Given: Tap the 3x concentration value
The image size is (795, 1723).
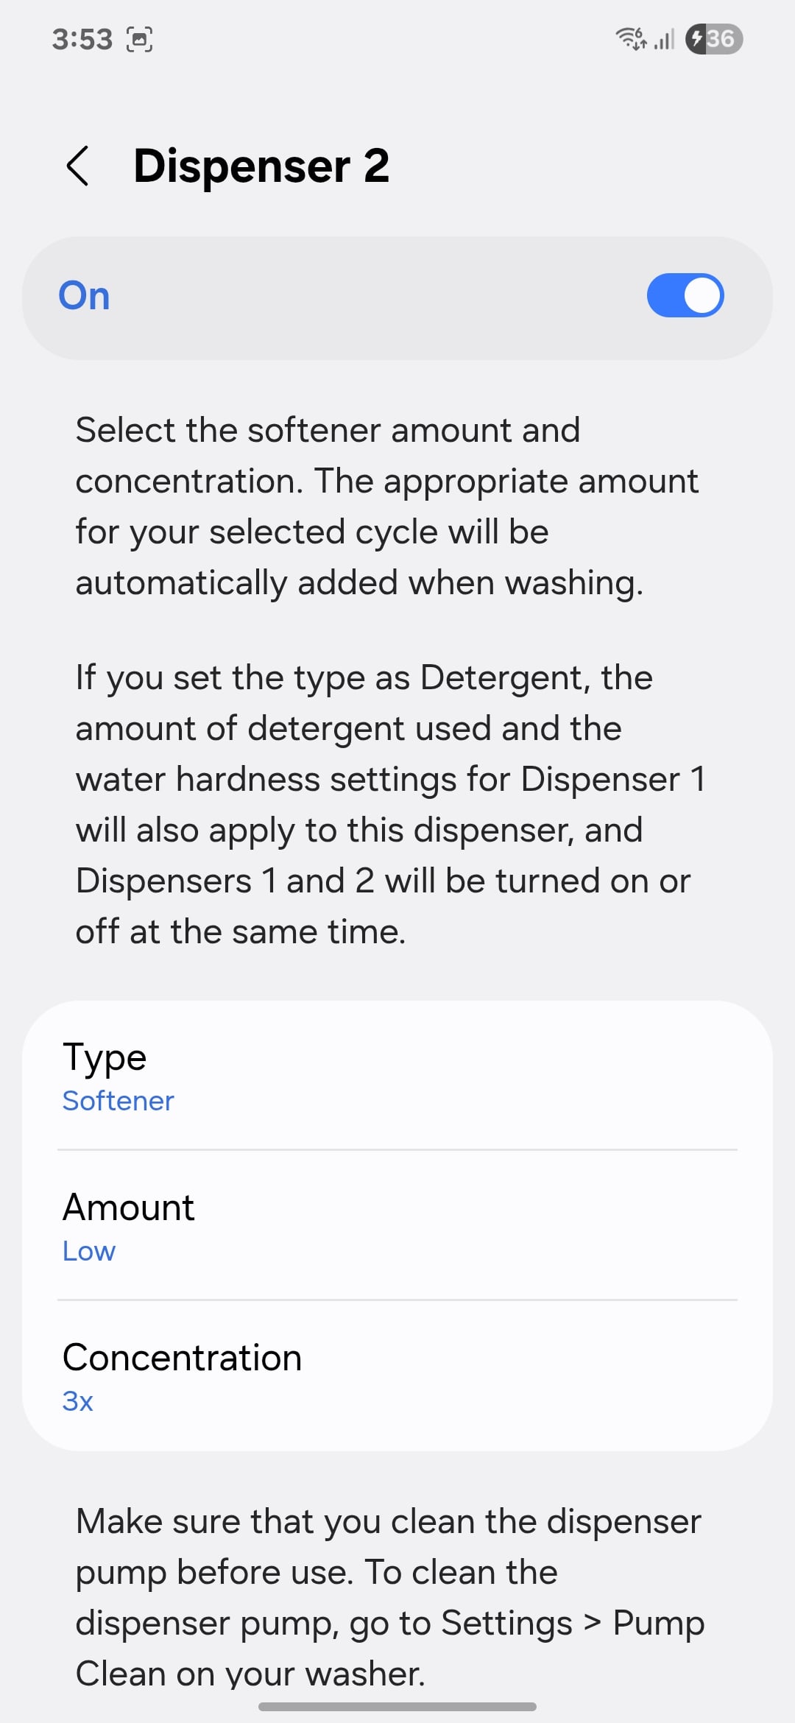Looking at the screenshot, I should click(78, 1401).
